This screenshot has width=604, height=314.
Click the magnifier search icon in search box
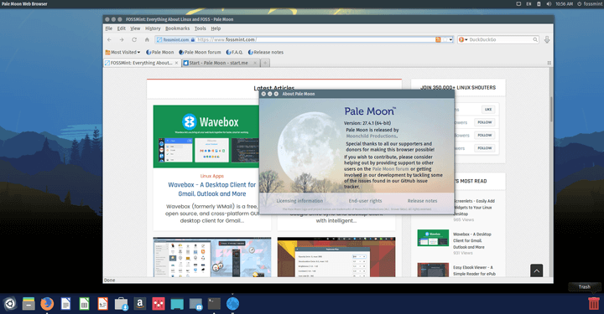tap(535, 39)
